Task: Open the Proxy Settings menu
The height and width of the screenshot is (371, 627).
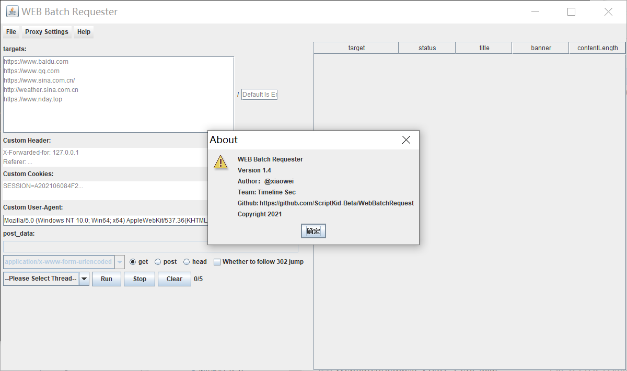Action: [x=46, y=32]
